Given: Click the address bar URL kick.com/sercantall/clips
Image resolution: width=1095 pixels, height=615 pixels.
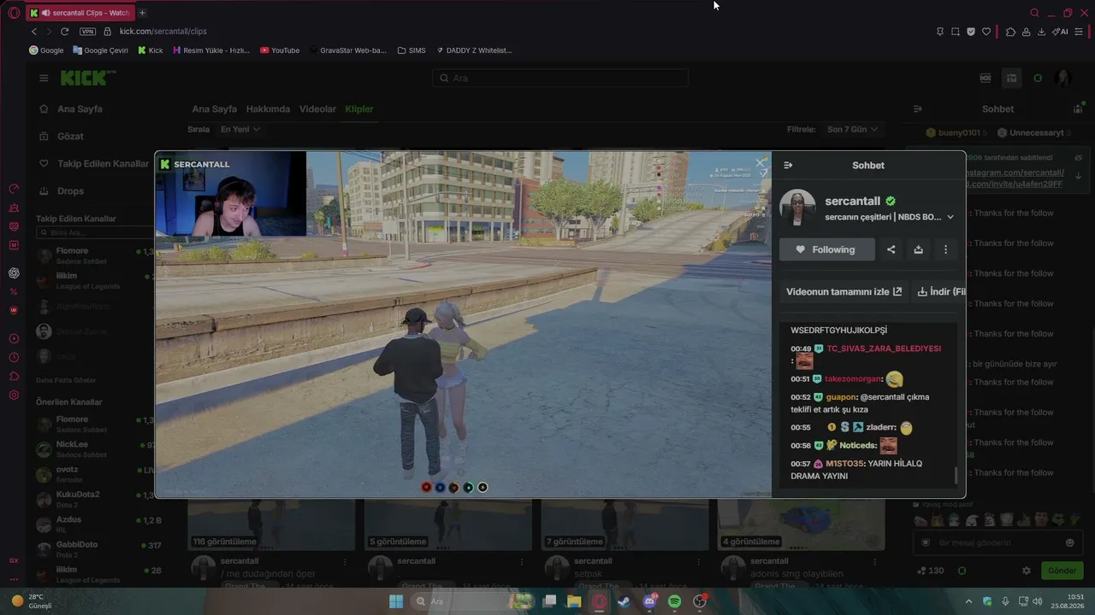Looking at the screenshot, I should coord(163,32).
